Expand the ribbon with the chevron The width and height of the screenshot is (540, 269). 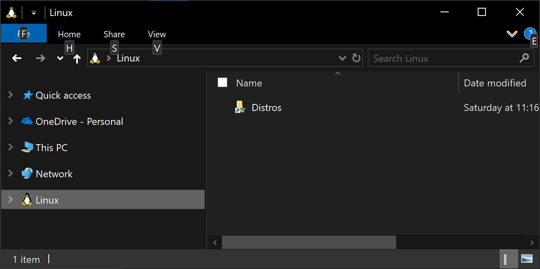click(512, 34)
